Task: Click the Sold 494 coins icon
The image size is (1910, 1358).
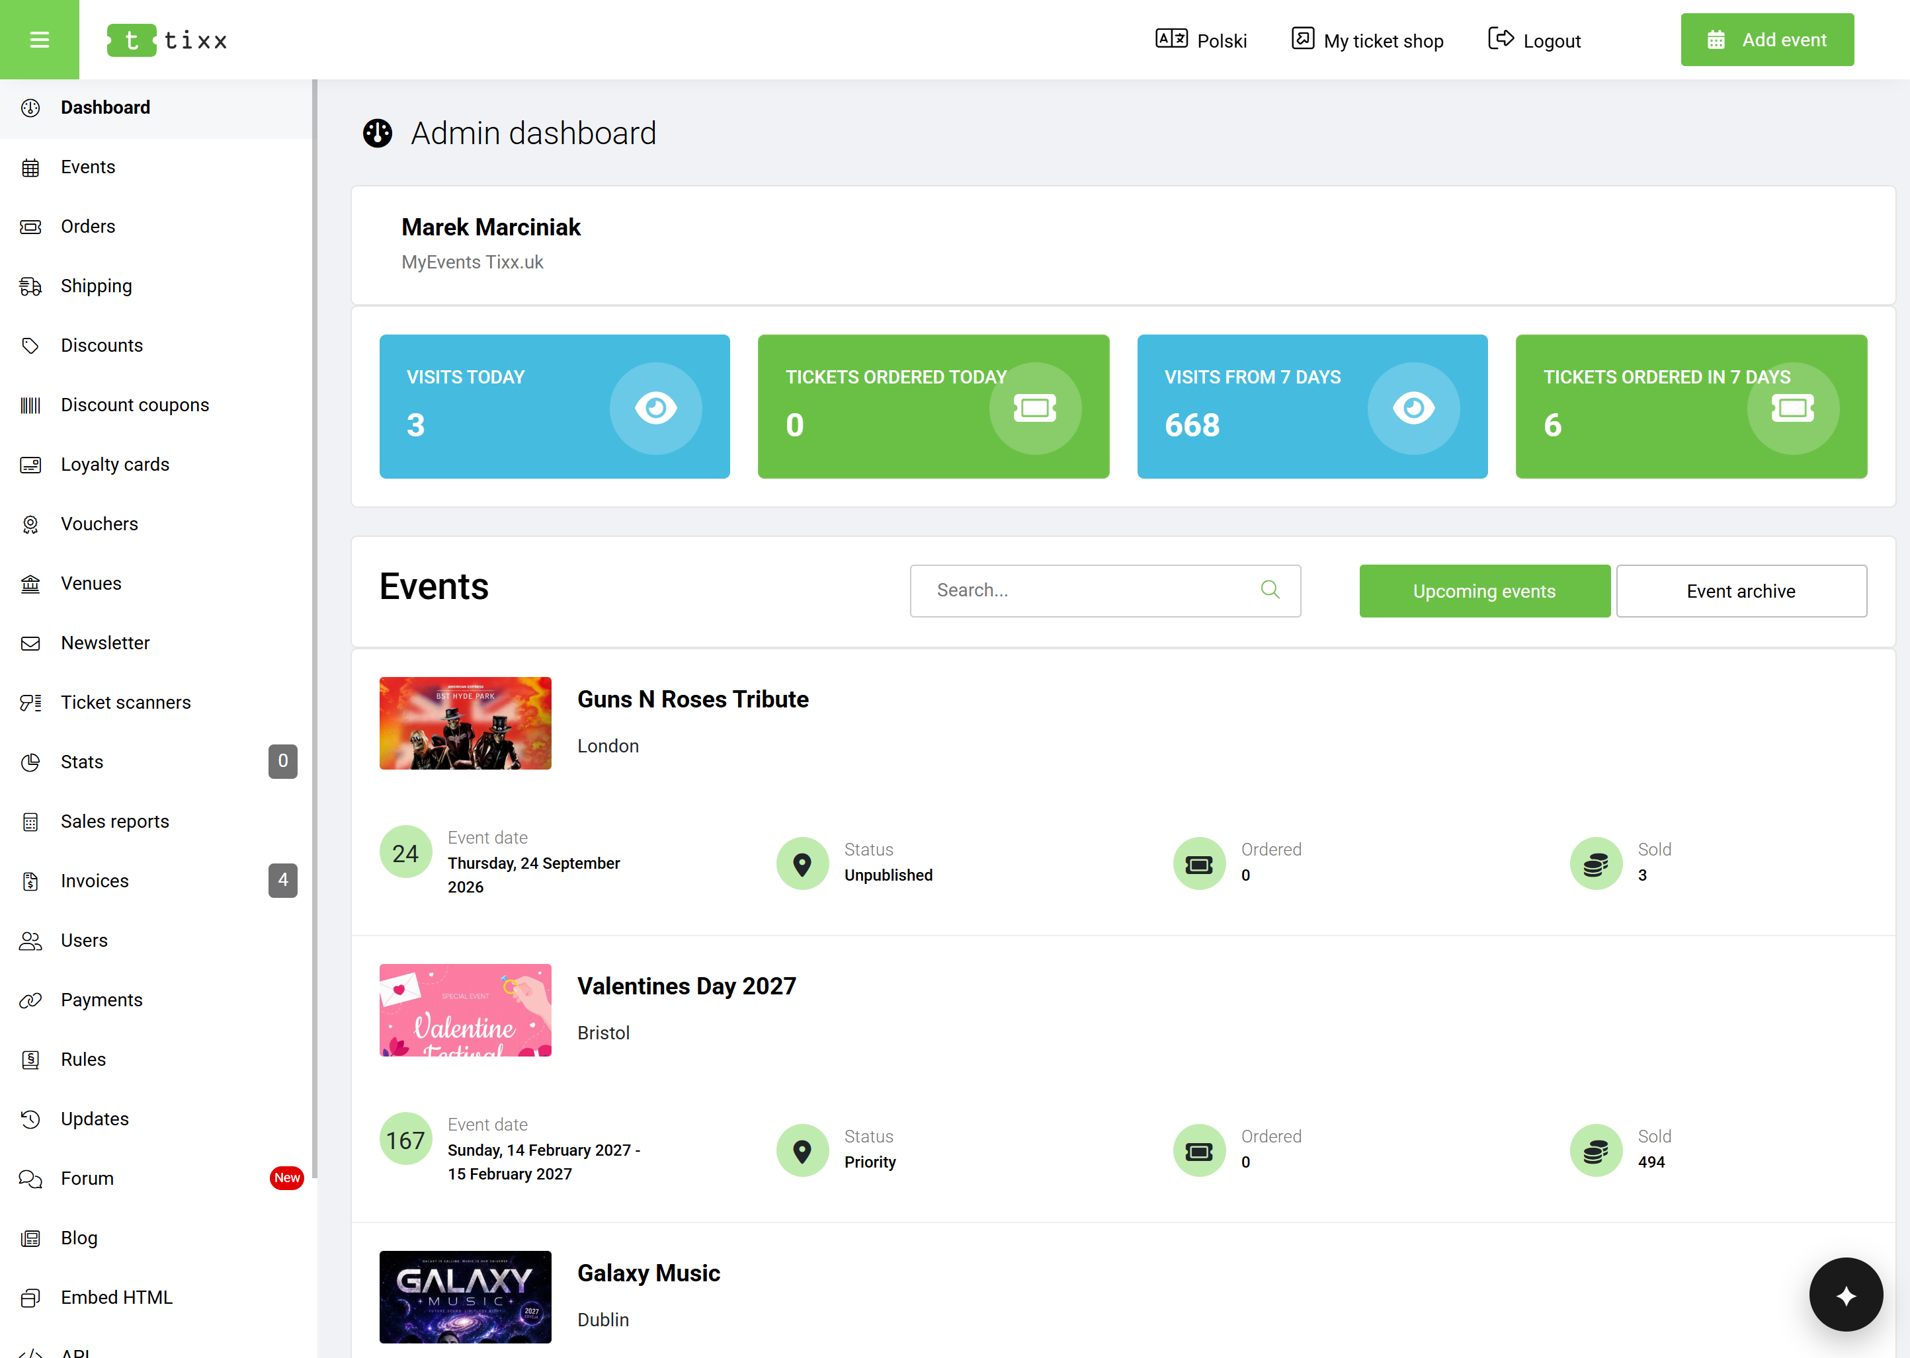Action: [1596, 1150]
